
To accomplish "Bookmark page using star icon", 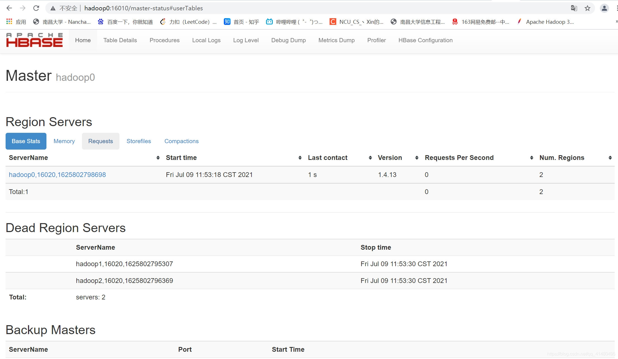I will click(587, 8).
